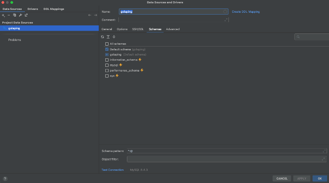Expand all schemas in the tree
The image size is (329, 183).
coord(108,37)
